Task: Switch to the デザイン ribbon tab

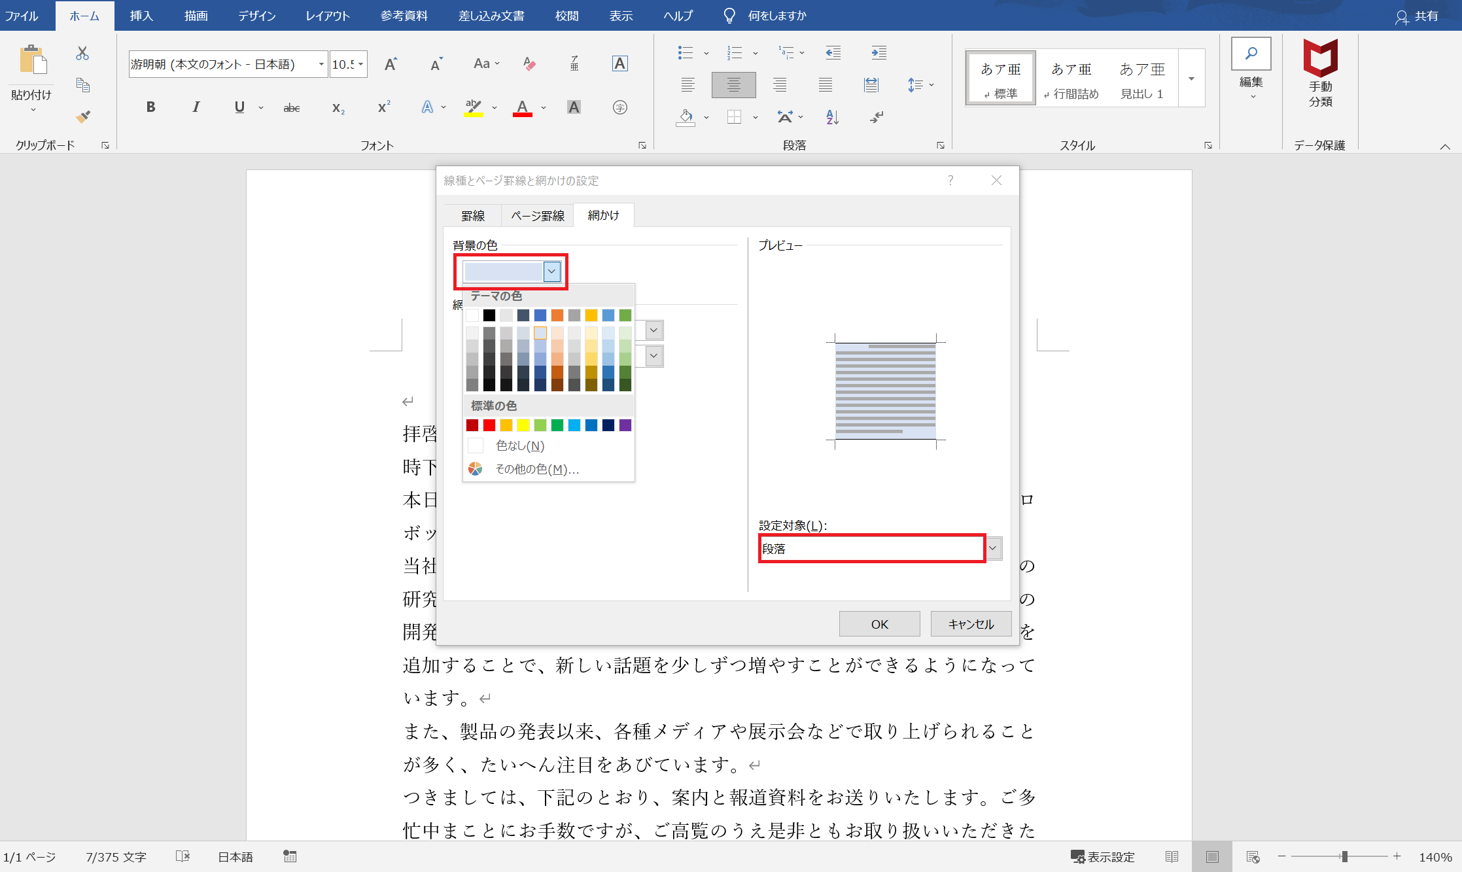Action: coord(256,16)
